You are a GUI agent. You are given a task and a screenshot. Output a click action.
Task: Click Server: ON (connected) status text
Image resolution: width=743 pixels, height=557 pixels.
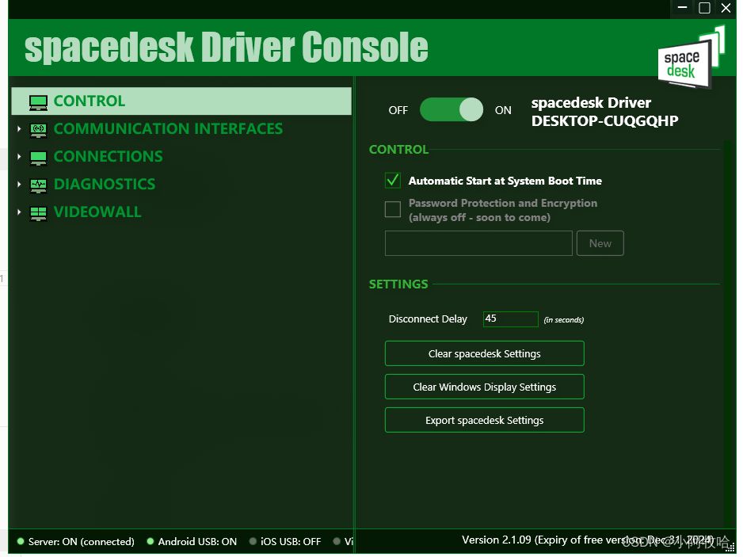tap(81, 541)
